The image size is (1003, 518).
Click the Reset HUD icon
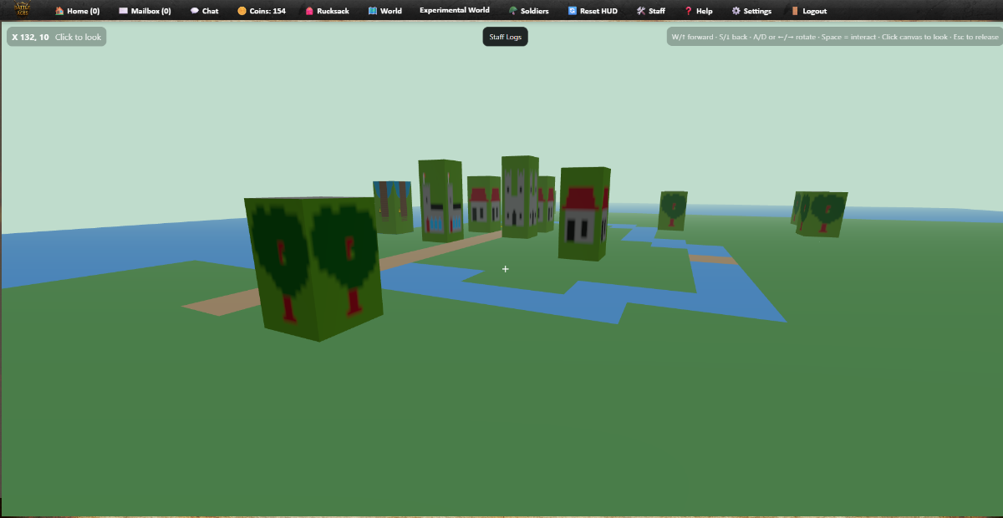(x=572, y=11)
